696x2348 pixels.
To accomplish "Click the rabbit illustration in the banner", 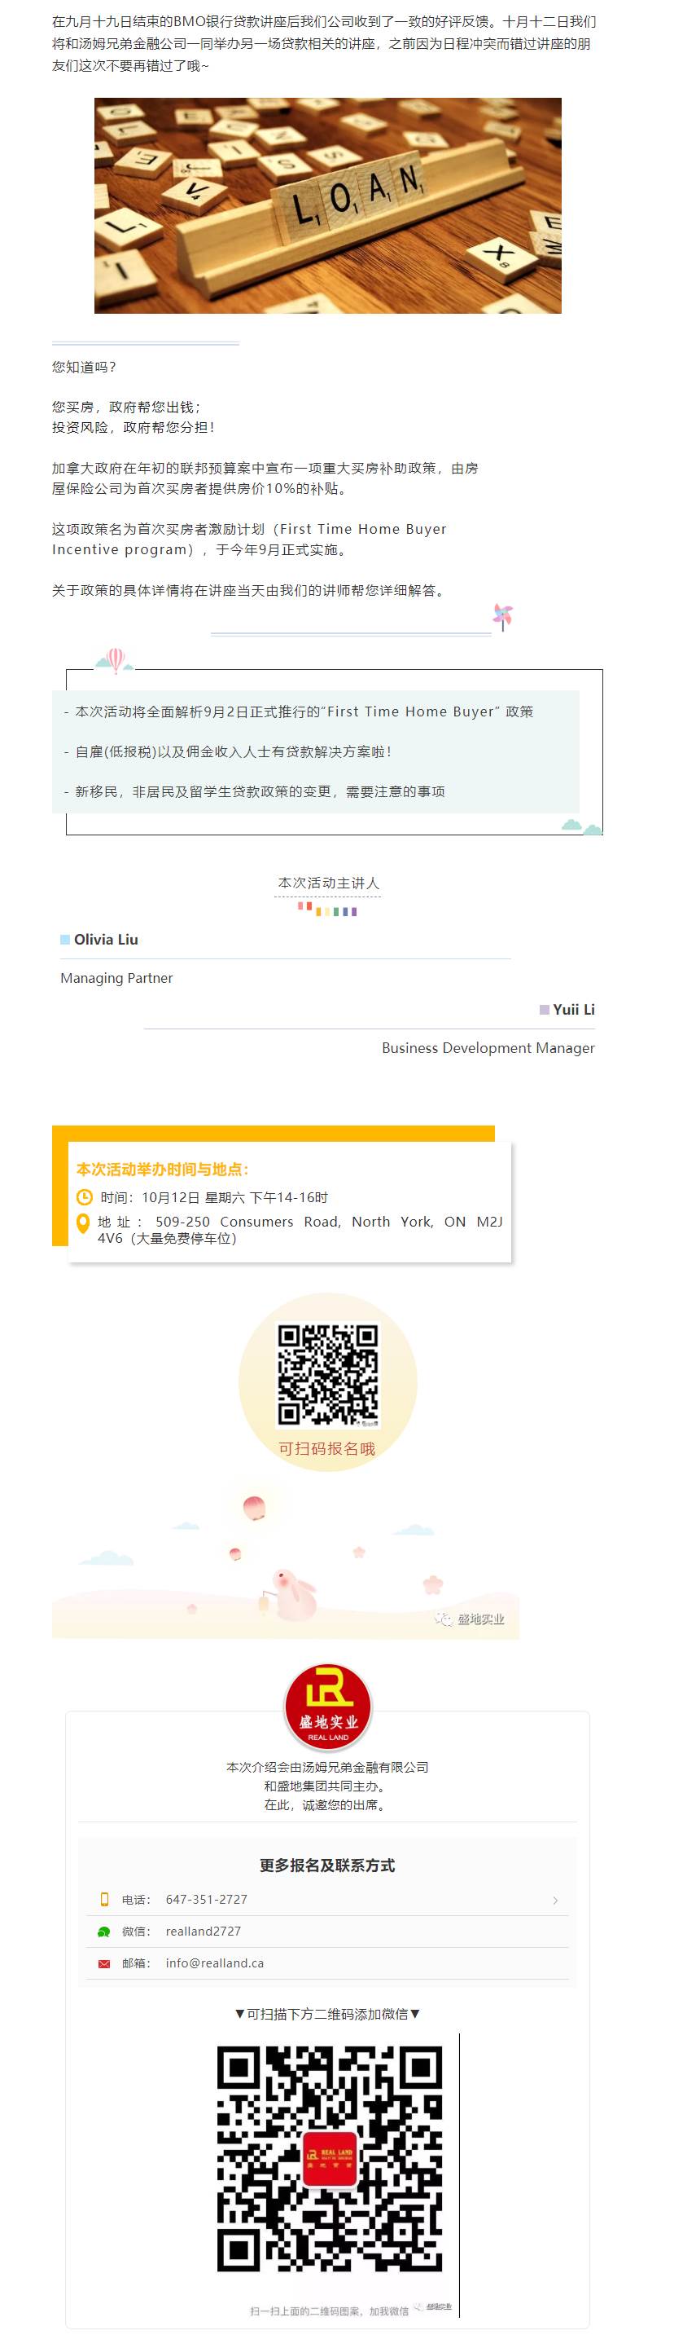I will tap(294, 1592).
